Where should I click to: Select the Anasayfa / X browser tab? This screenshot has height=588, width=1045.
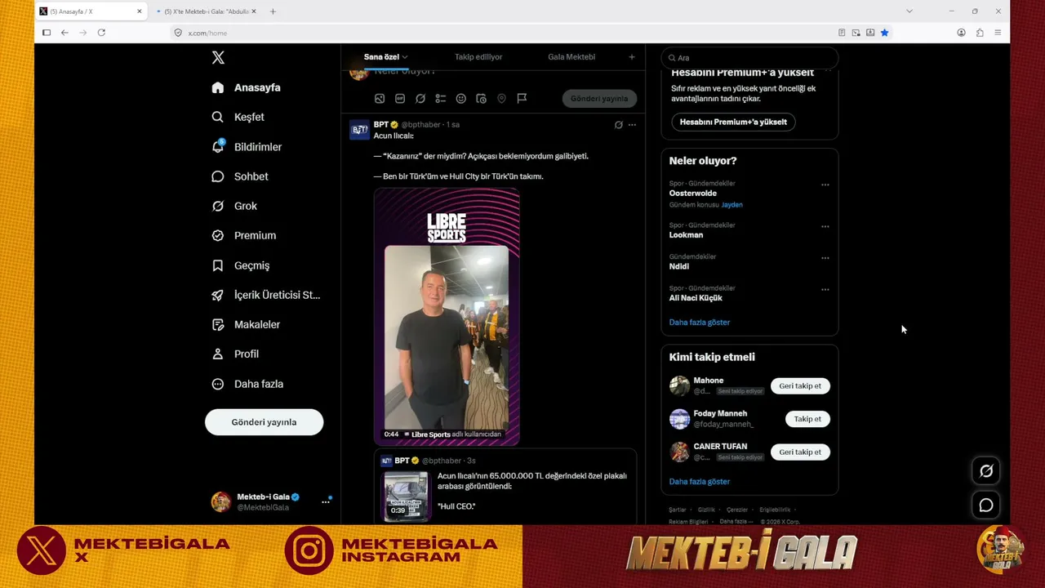click(91, 11)
